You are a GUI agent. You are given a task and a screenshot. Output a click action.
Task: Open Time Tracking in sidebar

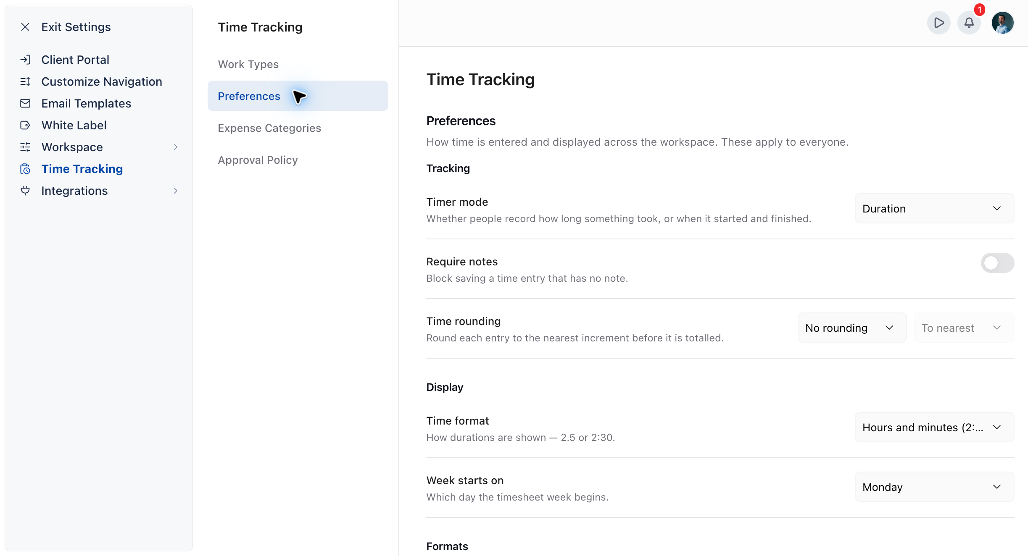pos(82,169)
